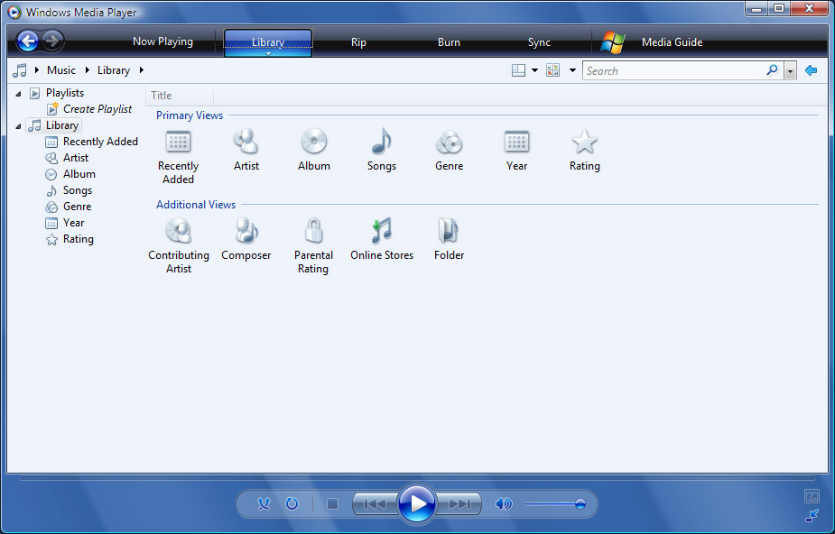This screenshot has width=835, height=534.
Task: Open the search options dropdown arrow
Action: pos(791,71)
